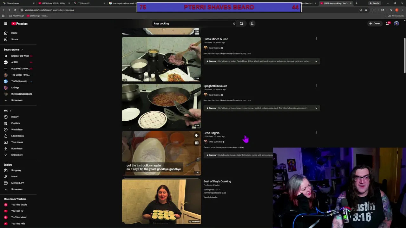Screen dimensions: 406x228
Task: Click the Redo Bagels video title
Action: [x=211, y=133]
